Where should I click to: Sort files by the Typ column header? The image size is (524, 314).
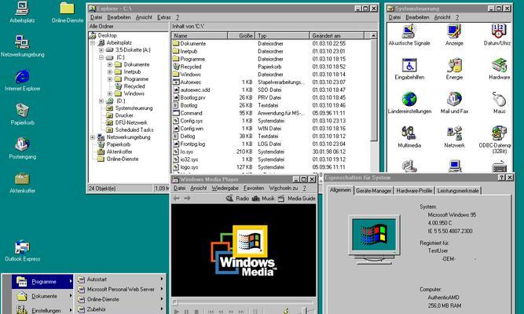pyautogui.click(x=282, y=36)
